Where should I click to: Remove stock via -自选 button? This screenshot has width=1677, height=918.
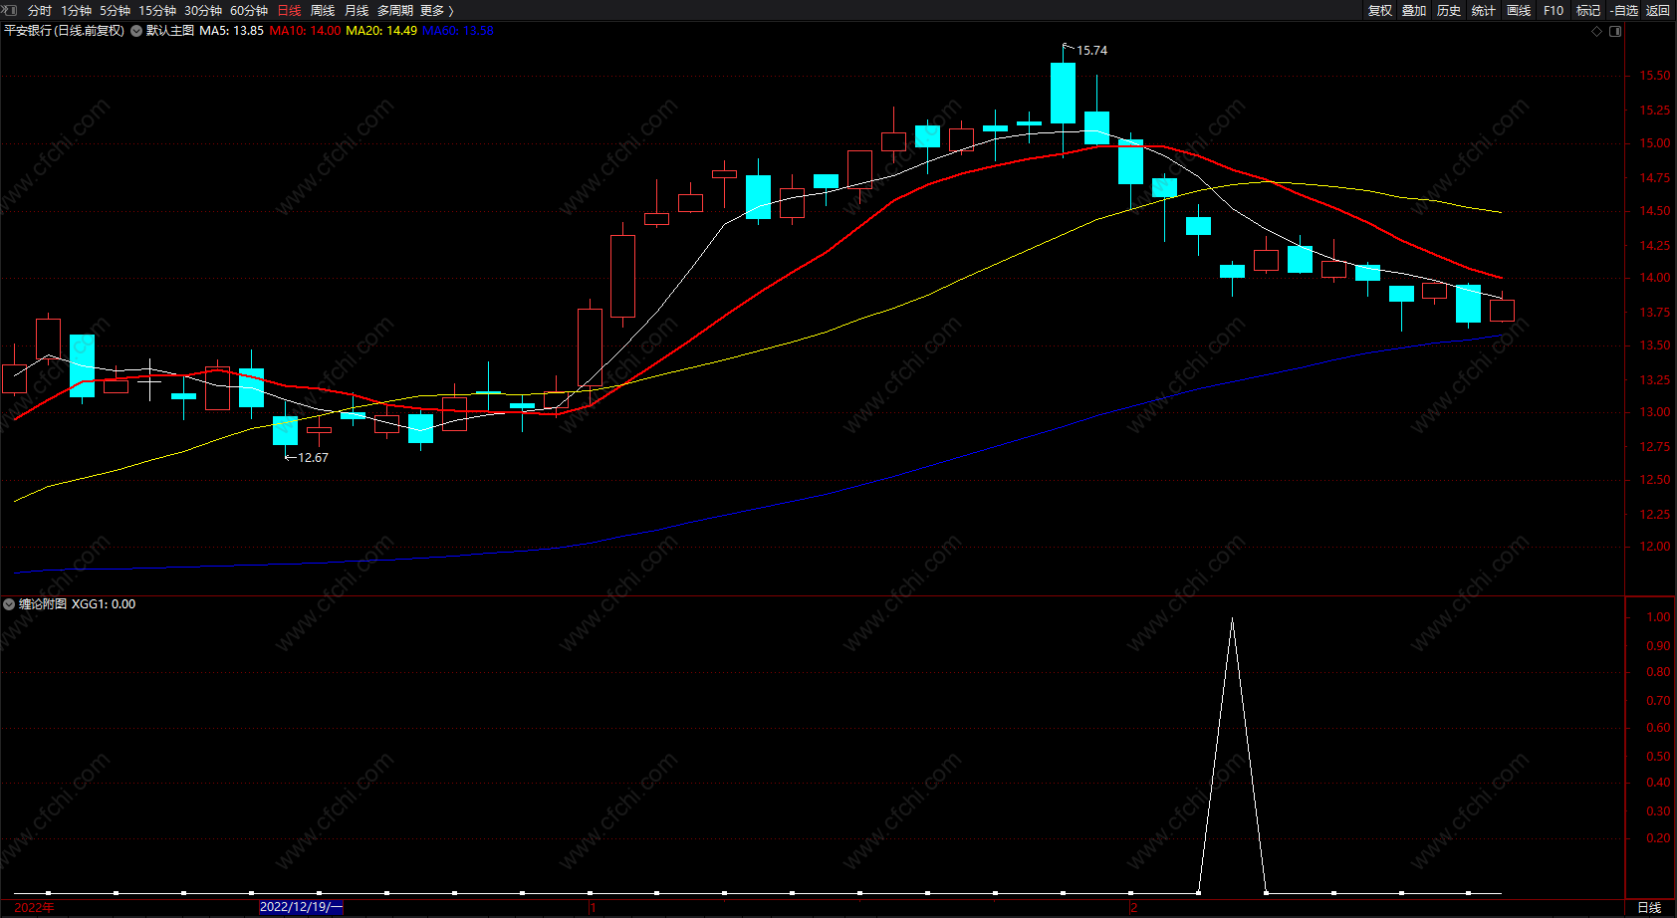point(1624,11)
